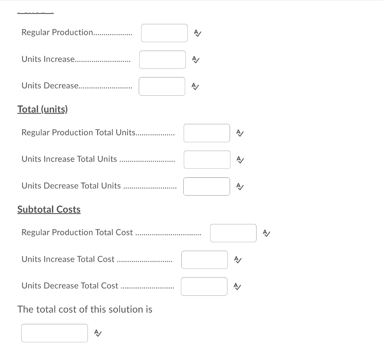The image size is (383, 353).
Task: Click spellcheck icon next to Units Increase
Action: [x=195, y=59]
